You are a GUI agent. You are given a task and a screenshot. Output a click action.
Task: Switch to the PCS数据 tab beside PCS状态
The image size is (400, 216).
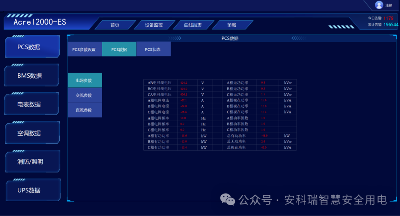[x=119, y=49]
